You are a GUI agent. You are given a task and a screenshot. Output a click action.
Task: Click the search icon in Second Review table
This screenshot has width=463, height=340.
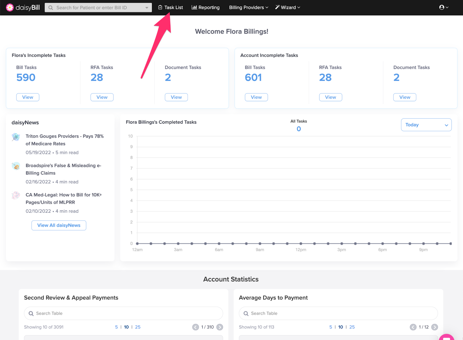tap(31, 313)
